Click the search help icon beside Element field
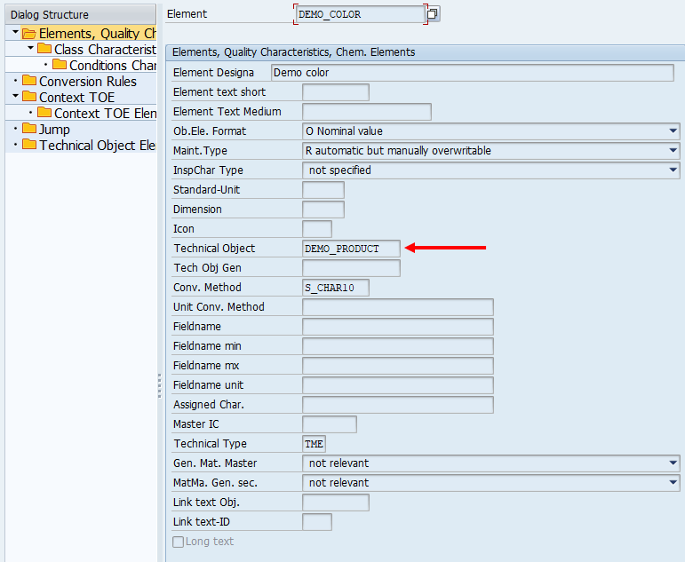 point(434,14)
